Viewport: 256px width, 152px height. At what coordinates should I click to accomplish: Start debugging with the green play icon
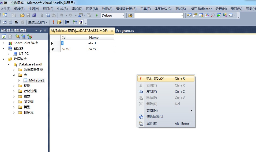(97, 15)
